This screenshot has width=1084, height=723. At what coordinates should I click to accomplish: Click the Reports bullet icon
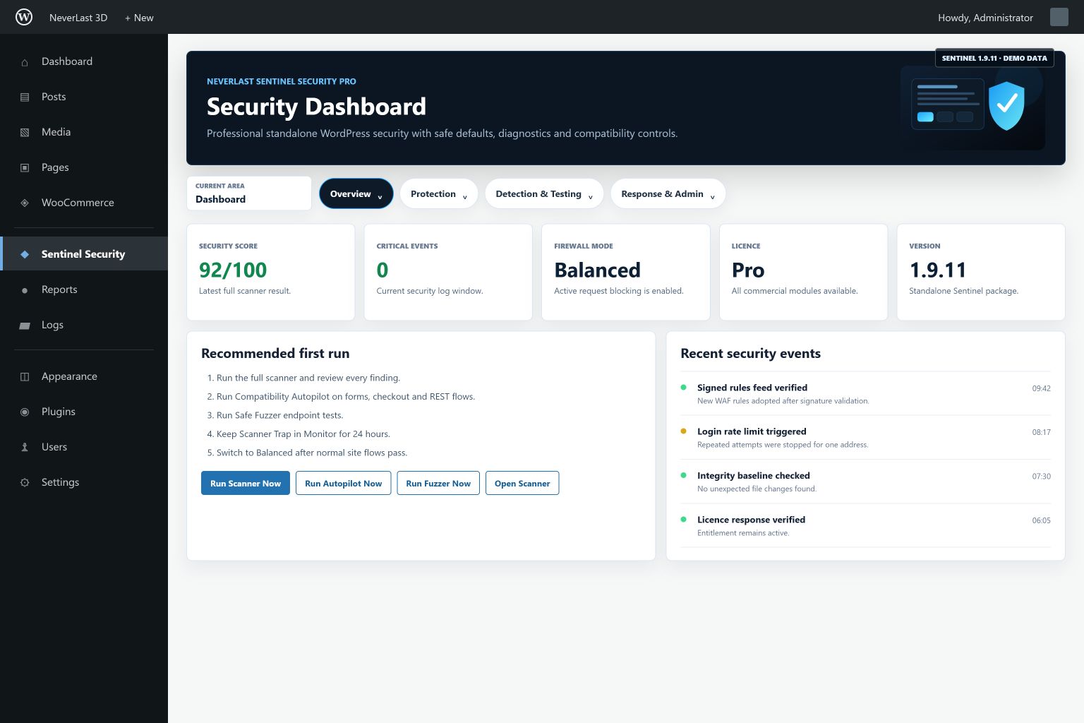tap(25, 290)
